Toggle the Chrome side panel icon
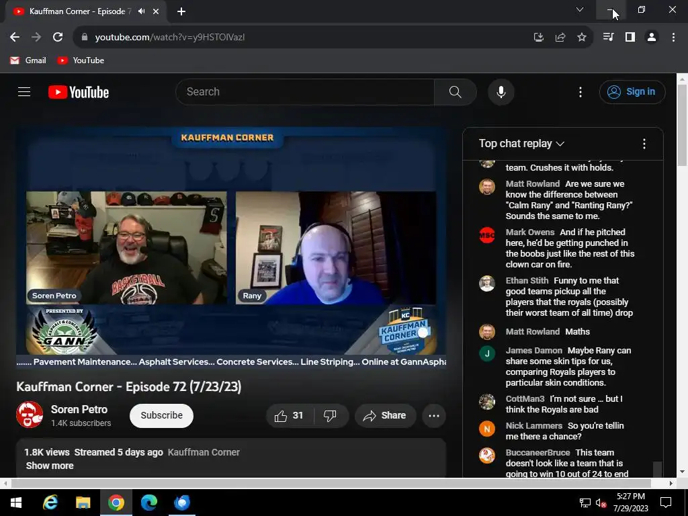The height and width of the screenshot is (516, 688). pyautogui.click(x=630, y=38)
